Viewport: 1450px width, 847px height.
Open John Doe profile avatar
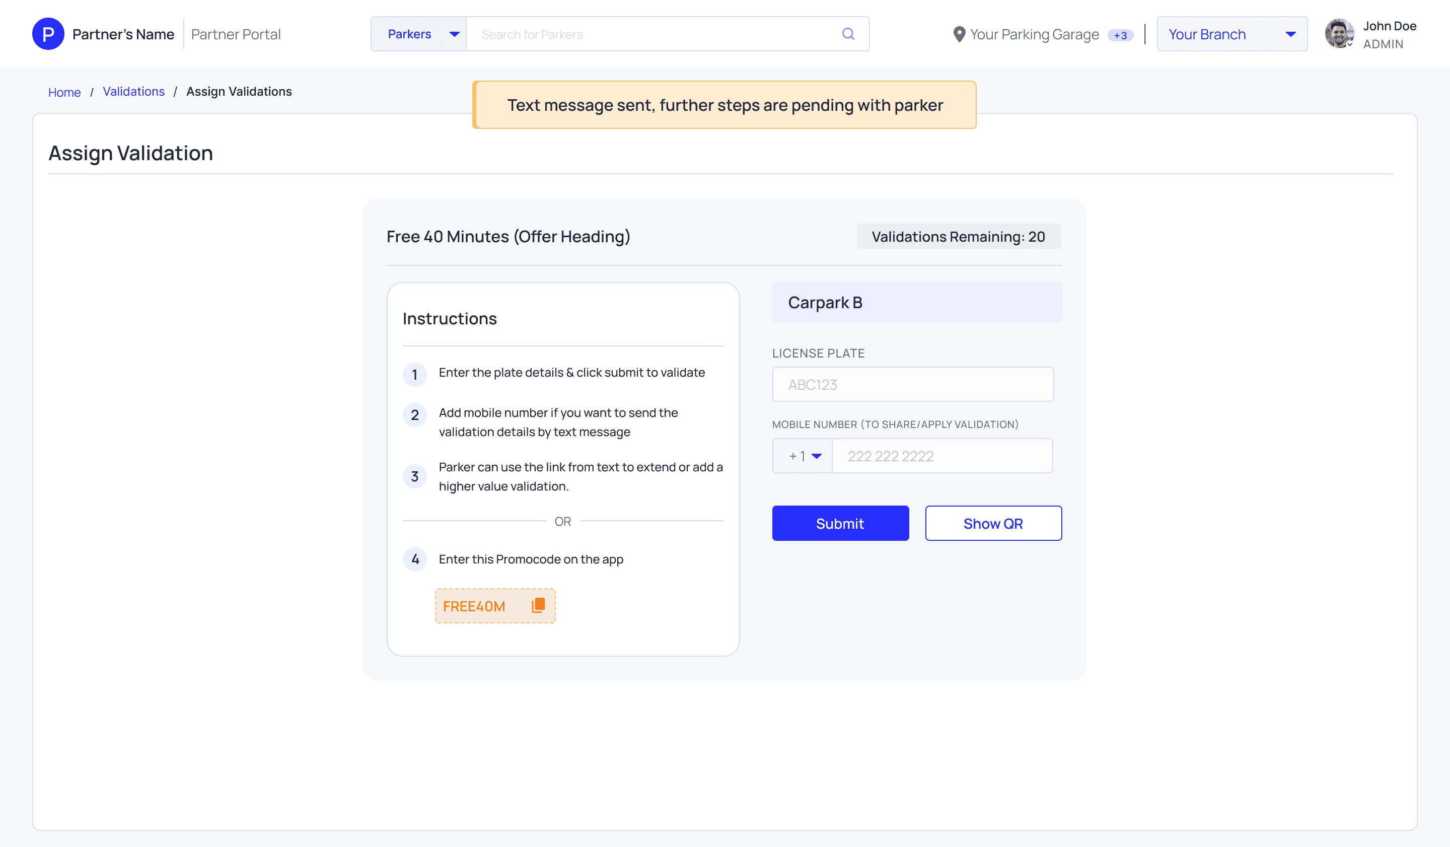[1338, 34]
